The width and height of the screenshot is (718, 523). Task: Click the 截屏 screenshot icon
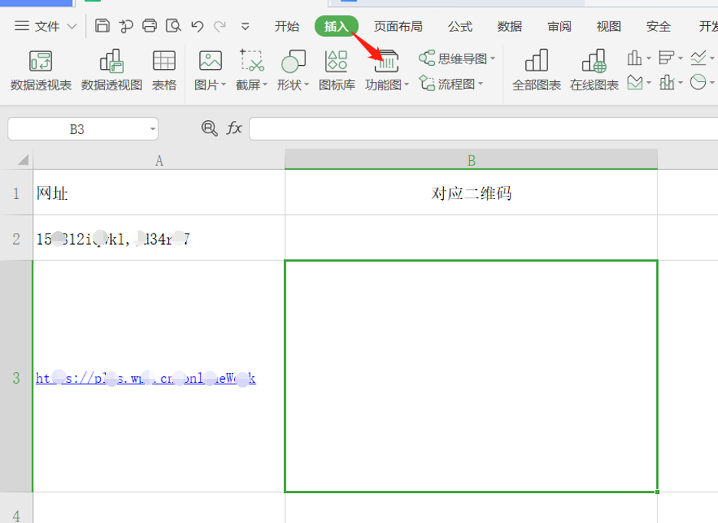pos(252,60)
